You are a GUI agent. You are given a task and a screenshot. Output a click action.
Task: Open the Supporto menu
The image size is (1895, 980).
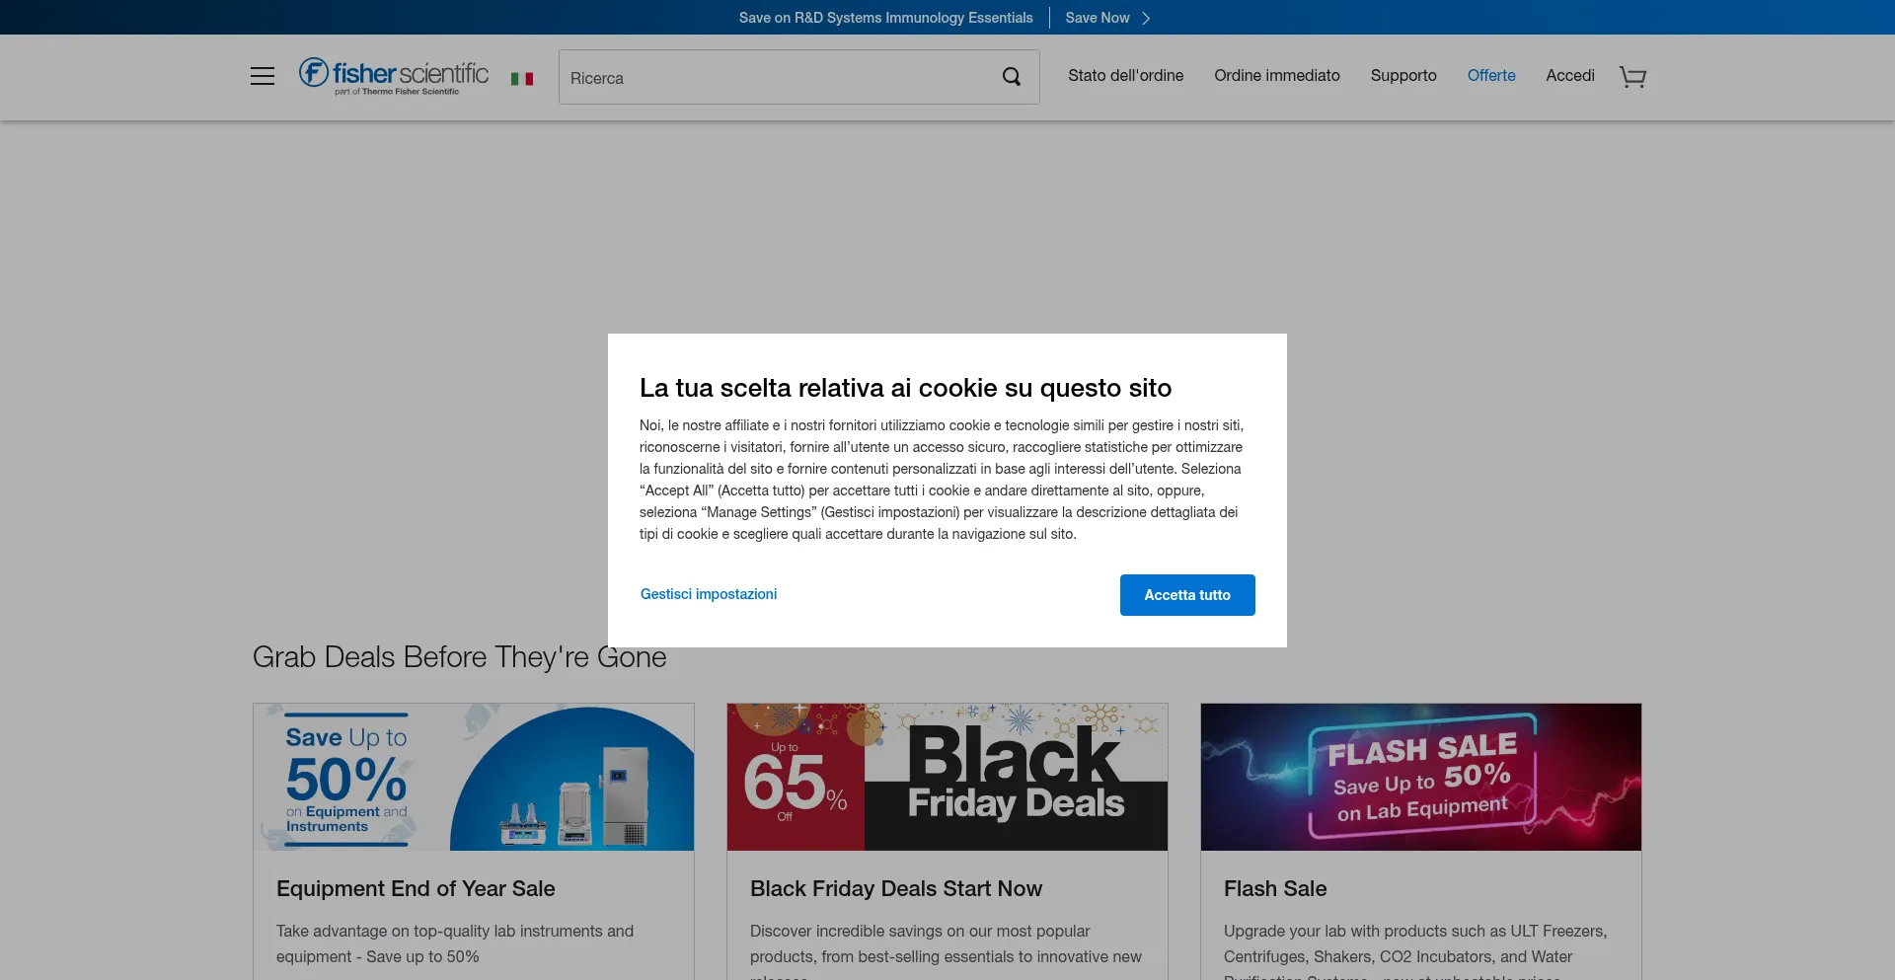tap(1402, 76)
